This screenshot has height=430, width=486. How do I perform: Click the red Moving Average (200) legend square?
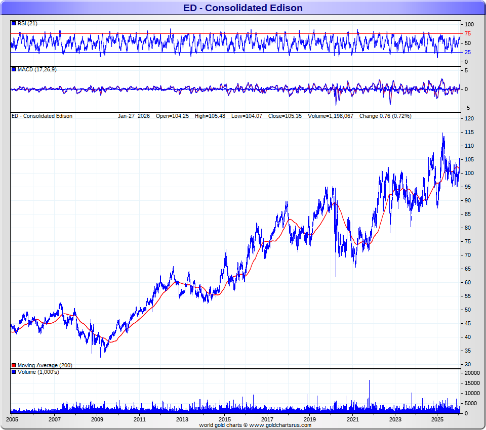pyautogui.click(x=14, y=365)
